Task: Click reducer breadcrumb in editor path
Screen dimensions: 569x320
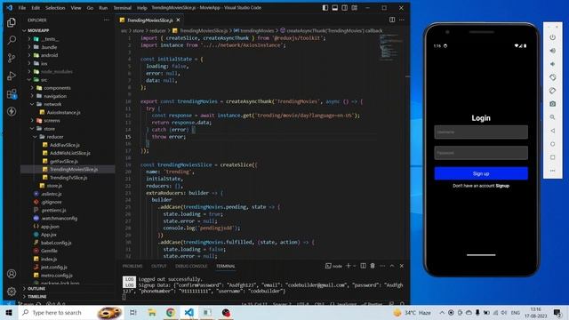Action: 157,31
